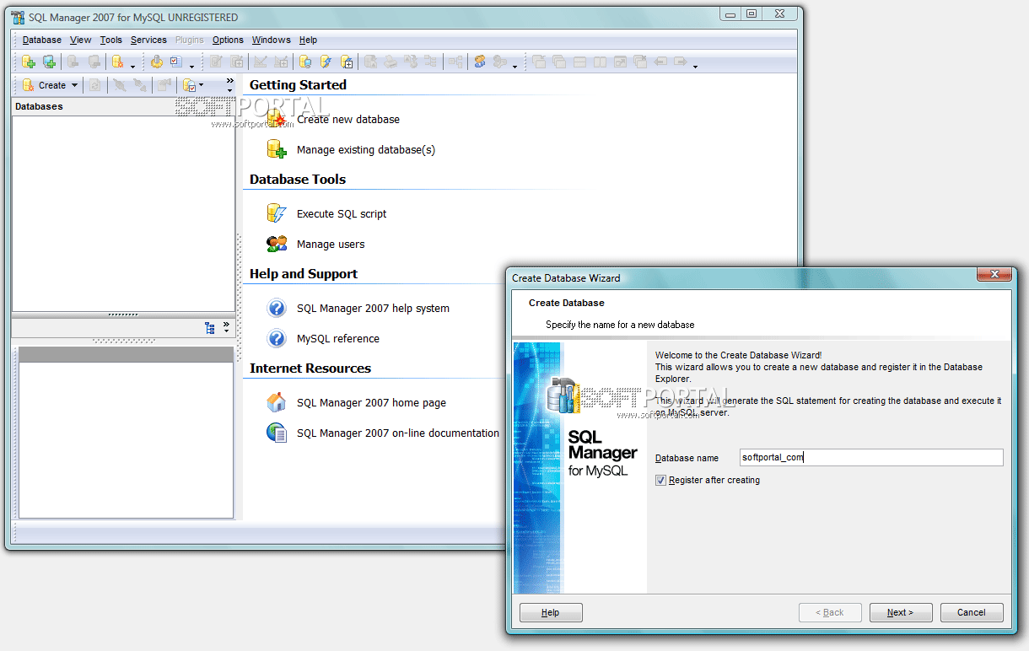This screenshot has width=1029, height=651.
Task: Click the horizontally split window toolbar icon
Action: coord(579,62)
